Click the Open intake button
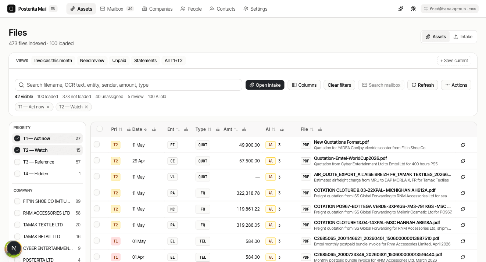The height and width of the screenshot is (262, 486). tap(265, 85)
